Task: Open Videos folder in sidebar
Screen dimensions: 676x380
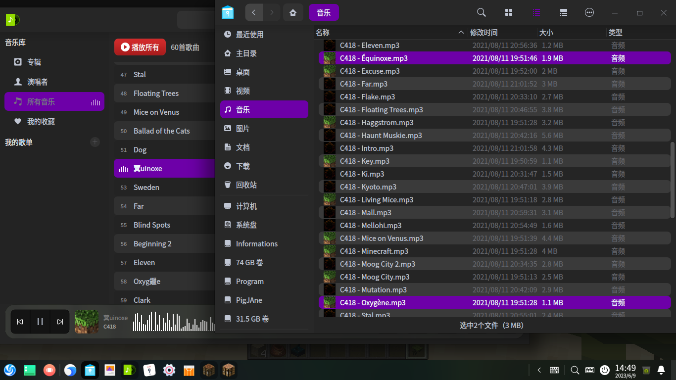Action: [x=264, y=91]
